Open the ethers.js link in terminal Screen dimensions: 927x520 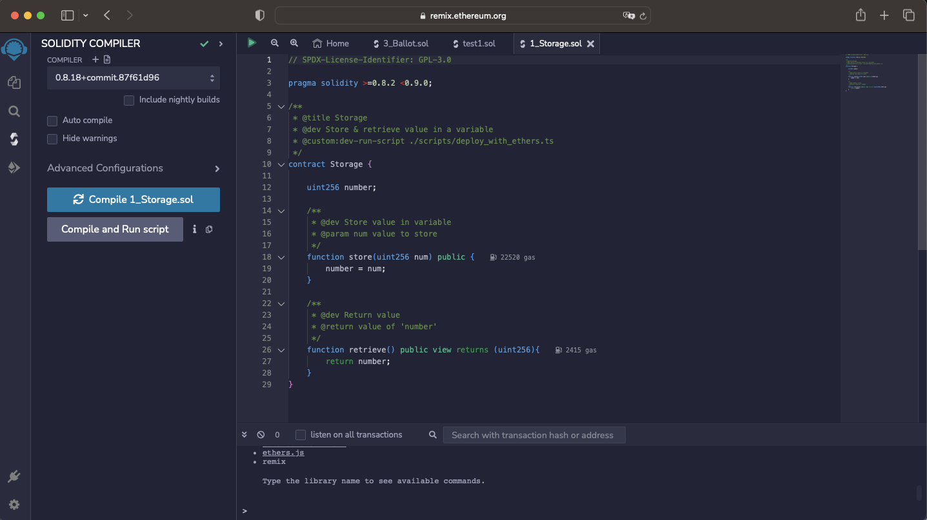pos(283,452)
